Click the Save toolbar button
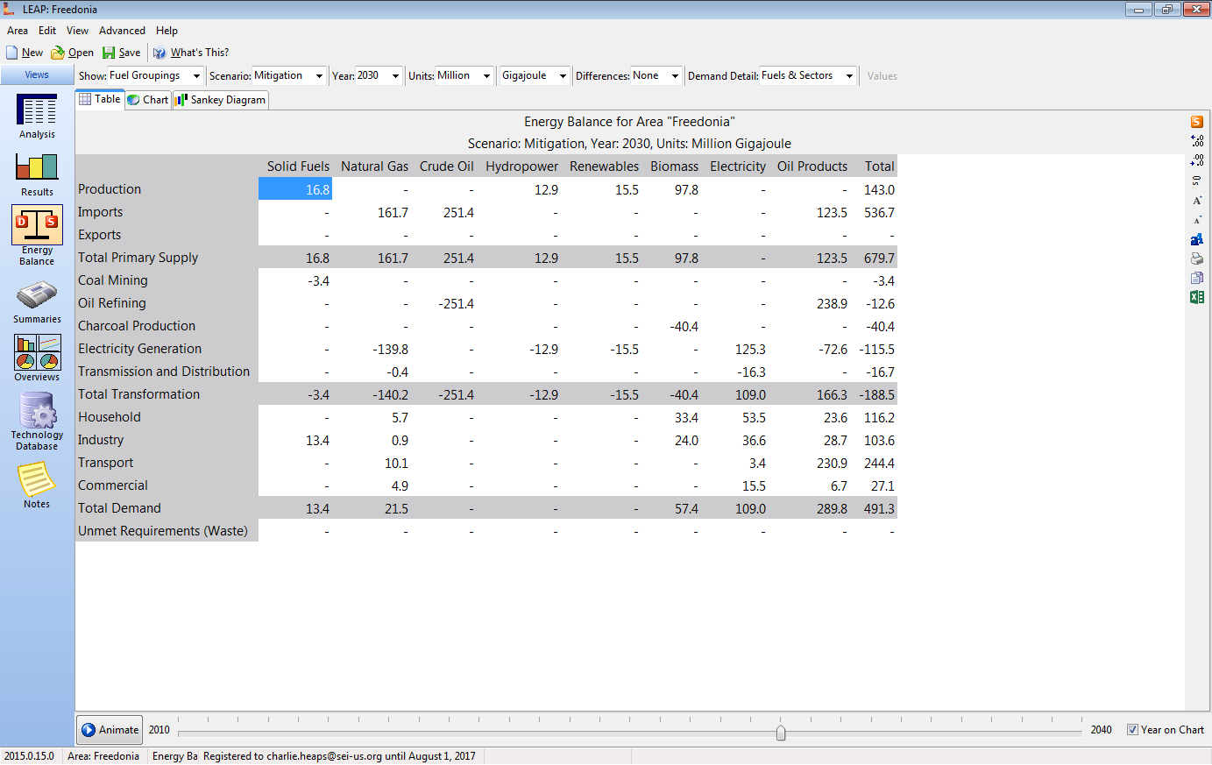Screen dimensions: 1212x765 (121, 53)
